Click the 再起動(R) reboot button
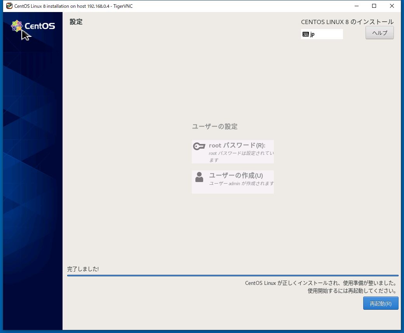 (381, 303)
